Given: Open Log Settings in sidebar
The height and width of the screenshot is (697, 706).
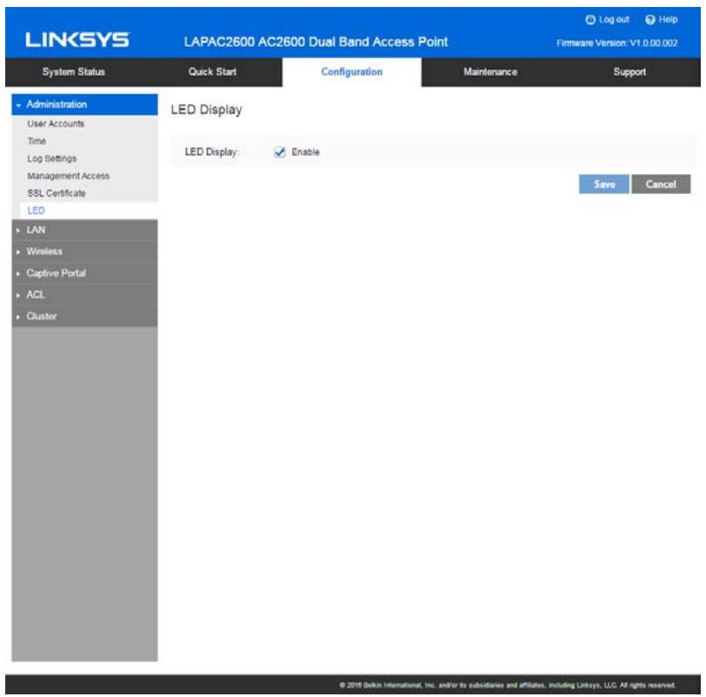Looking at the screenshot, I should point(52,159).
